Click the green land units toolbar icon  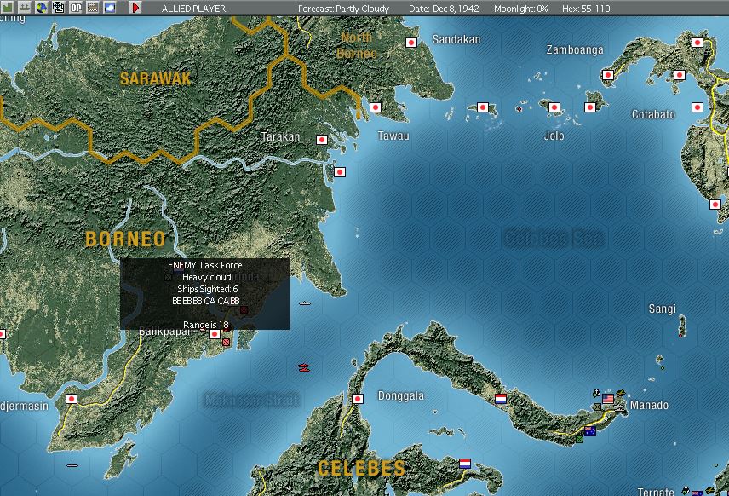coord(8,8)
